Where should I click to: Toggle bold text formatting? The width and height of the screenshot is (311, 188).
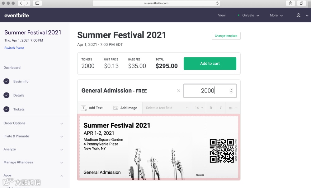211,108
